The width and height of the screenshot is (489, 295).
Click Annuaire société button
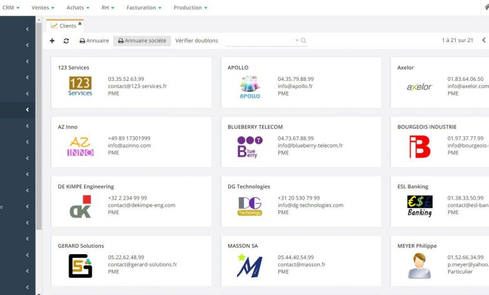pyautogui.click(x=142, y=41)
